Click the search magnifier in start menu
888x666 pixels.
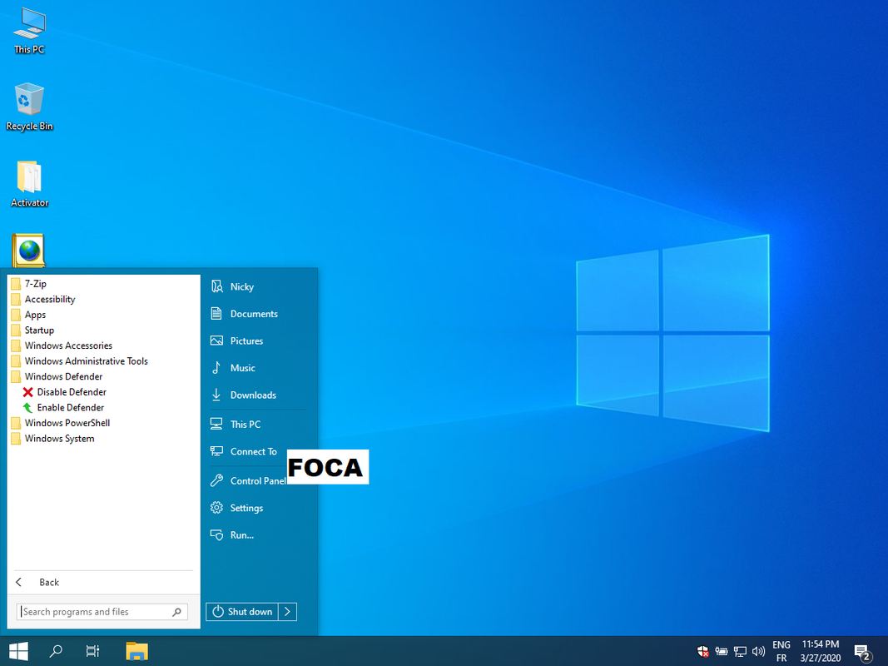[x=176, y=612]
